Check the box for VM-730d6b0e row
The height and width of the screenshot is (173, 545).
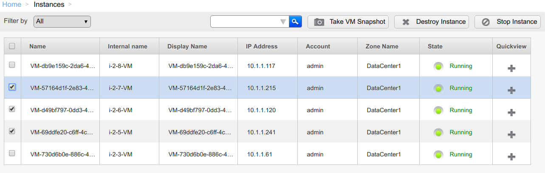[12, 153]
